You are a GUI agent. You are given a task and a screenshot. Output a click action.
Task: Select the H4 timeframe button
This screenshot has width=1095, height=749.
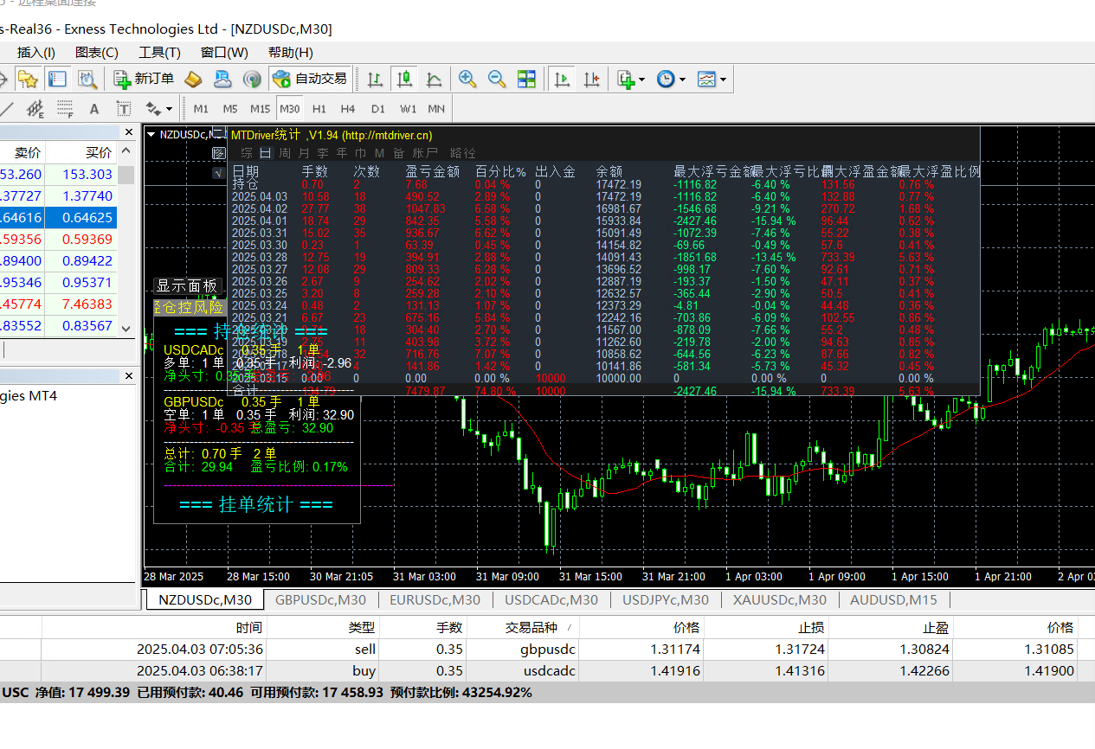348,109
